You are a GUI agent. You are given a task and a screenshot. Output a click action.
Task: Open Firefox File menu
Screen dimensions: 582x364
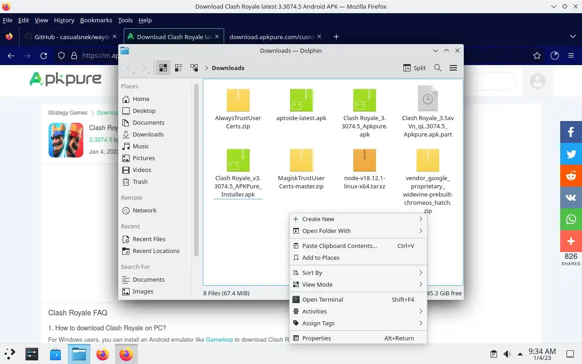(x=7, y=20)
